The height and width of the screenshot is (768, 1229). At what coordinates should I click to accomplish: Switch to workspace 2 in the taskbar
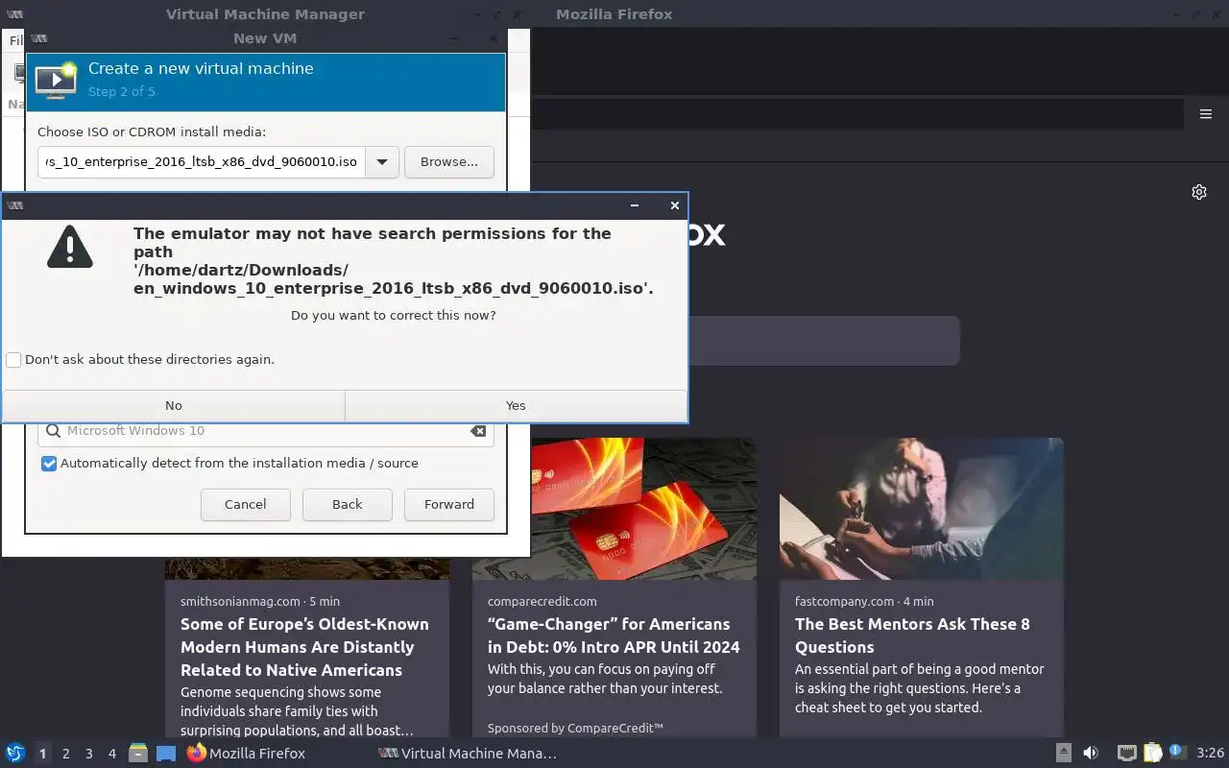[66, 754]
